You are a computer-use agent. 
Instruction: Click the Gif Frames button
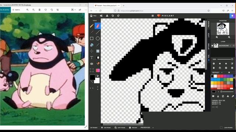(94, 128)
